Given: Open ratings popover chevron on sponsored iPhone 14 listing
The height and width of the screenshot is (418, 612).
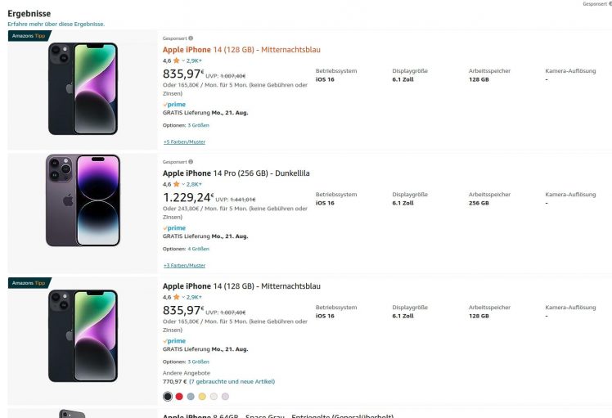Looking at the screenshot, I should pyautogui.click(x=184, y=61).
